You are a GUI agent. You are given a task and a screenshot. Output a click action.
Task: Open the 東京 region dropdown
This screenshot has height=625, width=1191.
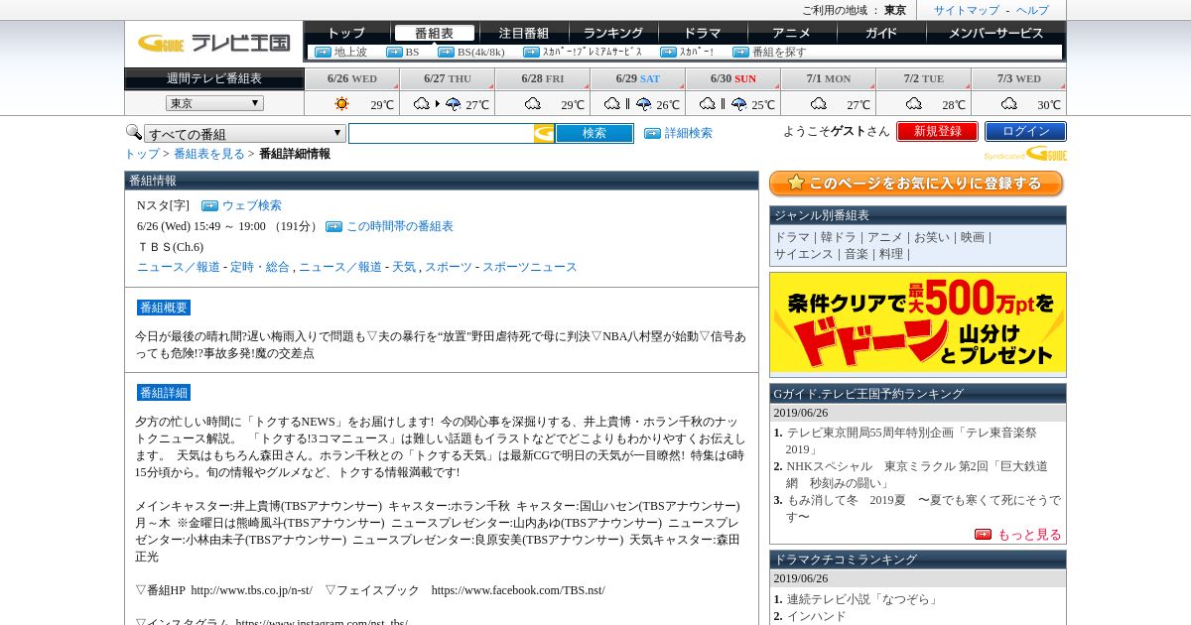[x=214, y=103]
